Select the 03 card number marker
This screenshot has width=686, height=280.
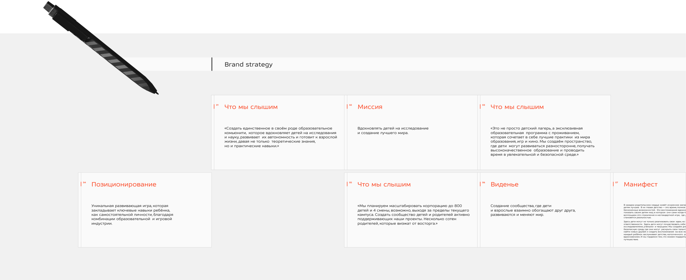pos(483,105)
